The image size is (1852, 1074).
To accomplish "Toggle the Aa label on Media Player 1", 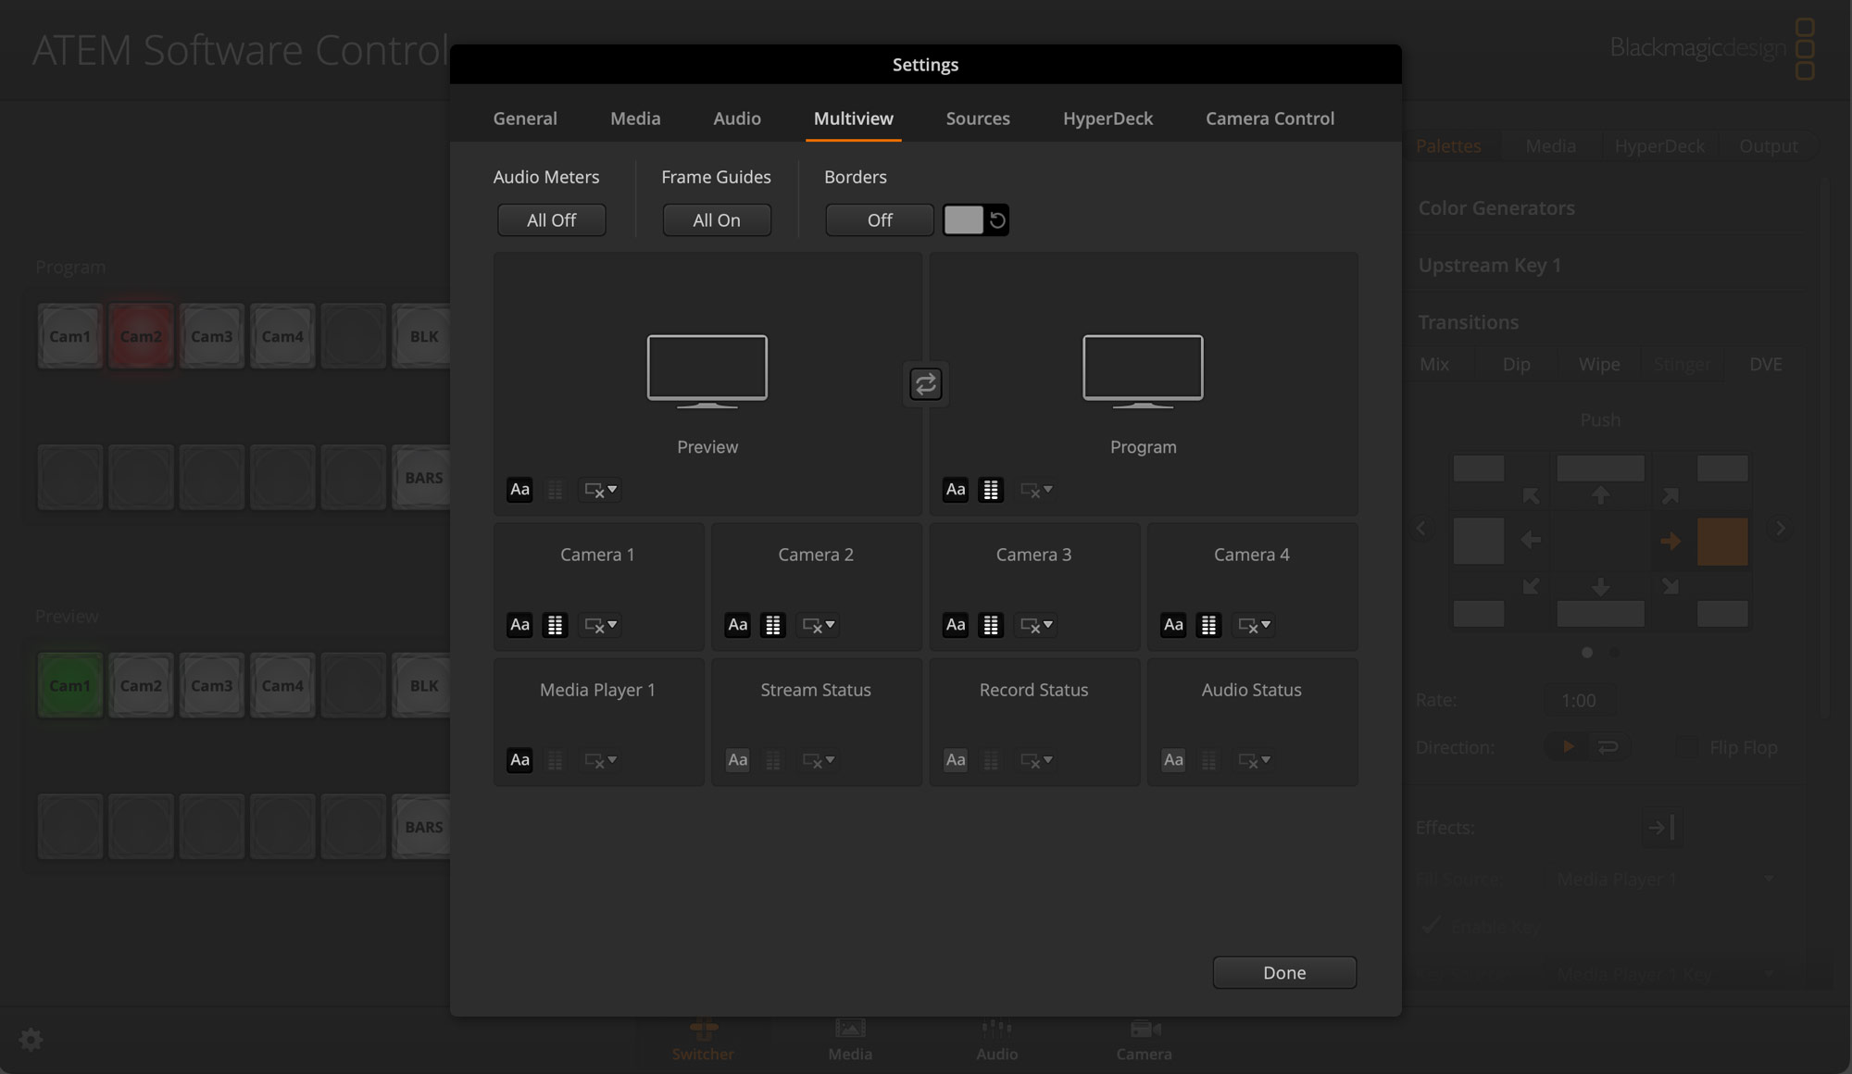I will point(519,760).
